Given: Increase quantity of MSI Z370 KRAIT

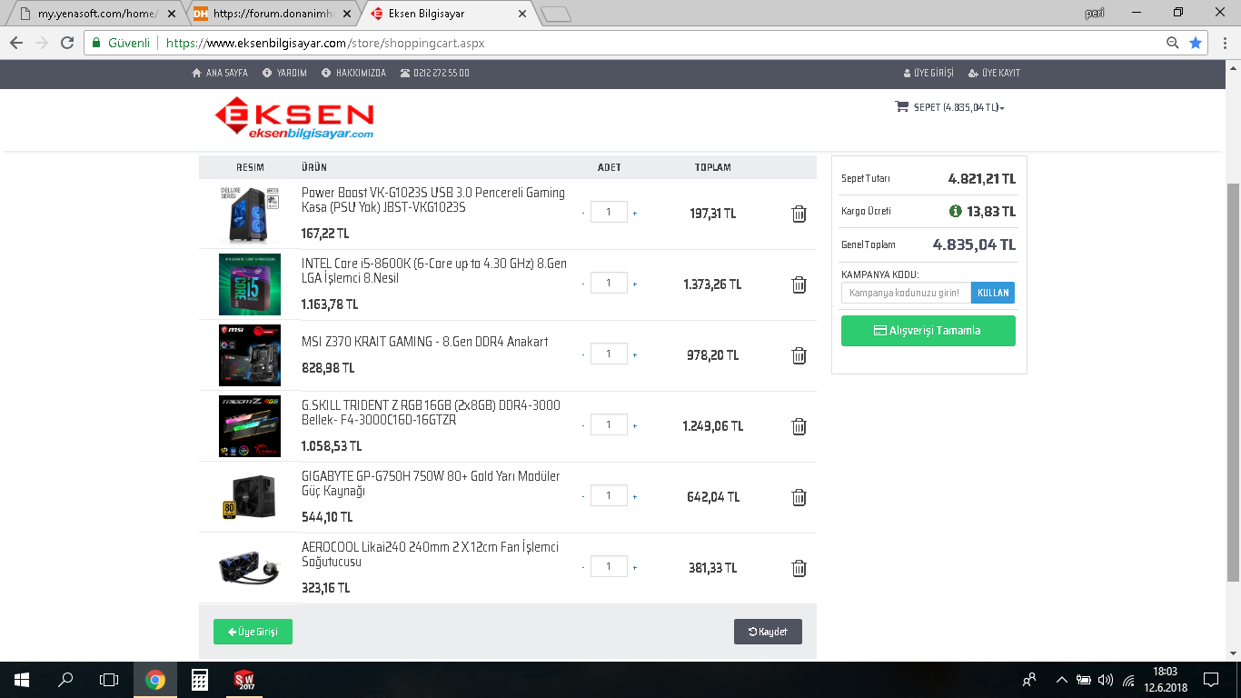Looking at the screenshot, I should coord(635,355).
